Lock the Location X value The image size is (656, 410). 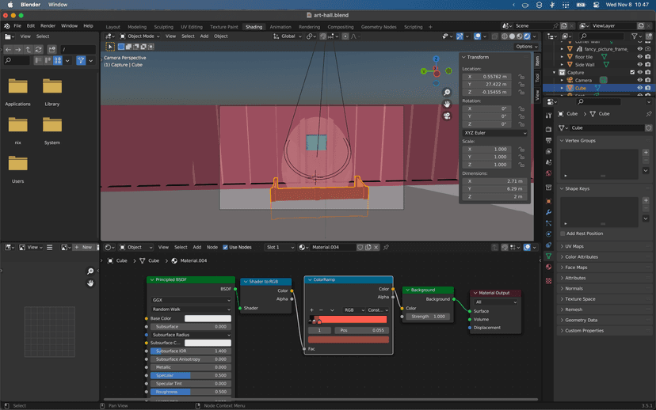pos(521,77)
